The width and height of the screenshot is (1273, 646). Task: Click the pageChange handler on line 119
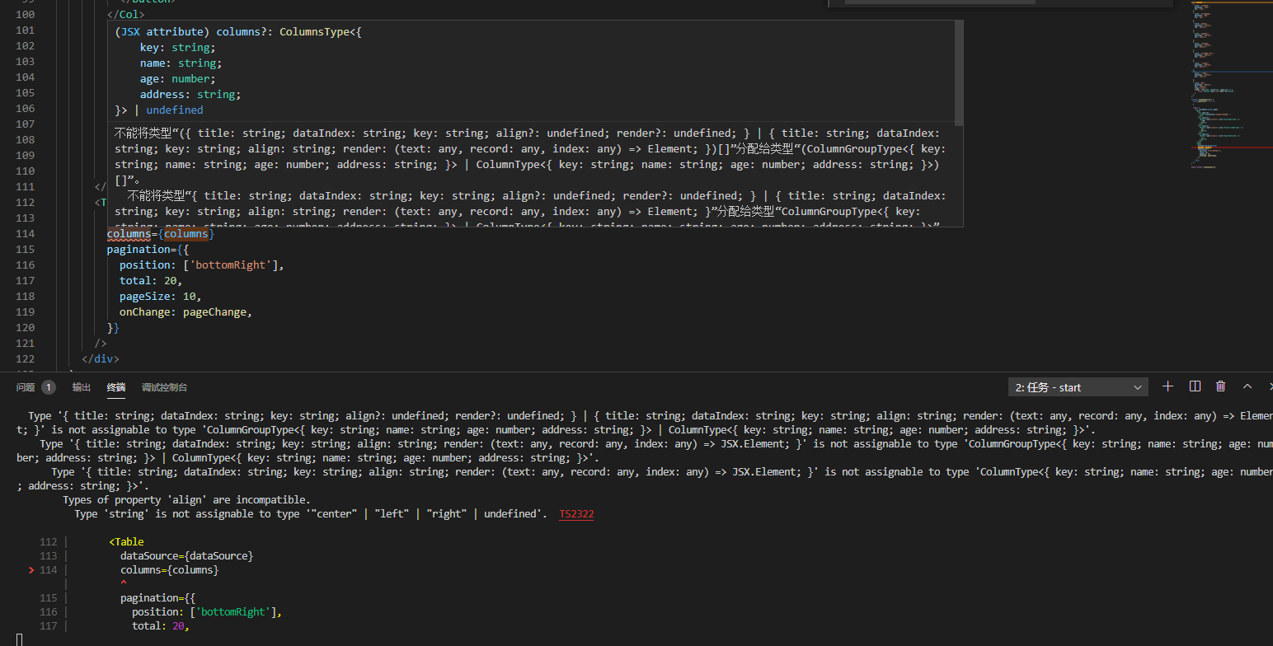[x=216, y=311]
